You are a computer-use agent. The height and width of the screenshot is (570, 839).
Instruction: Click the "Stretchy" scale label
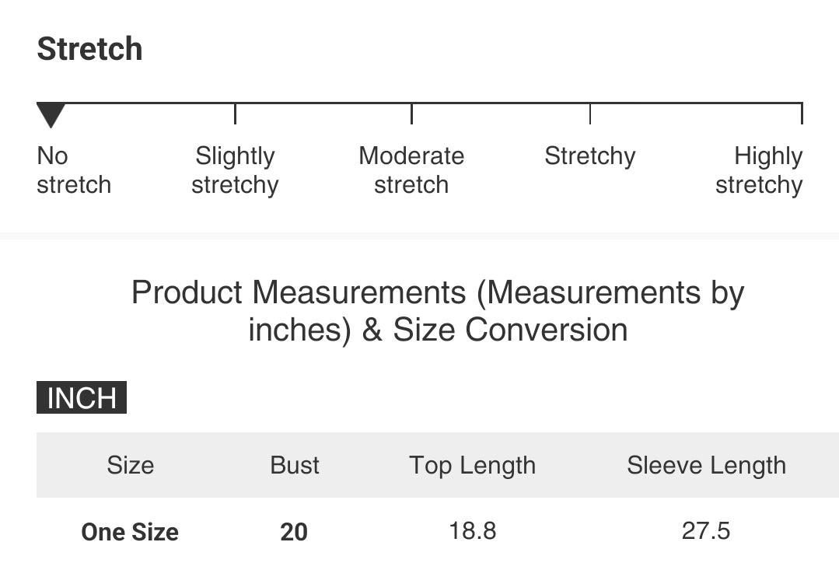click(589, 156)
